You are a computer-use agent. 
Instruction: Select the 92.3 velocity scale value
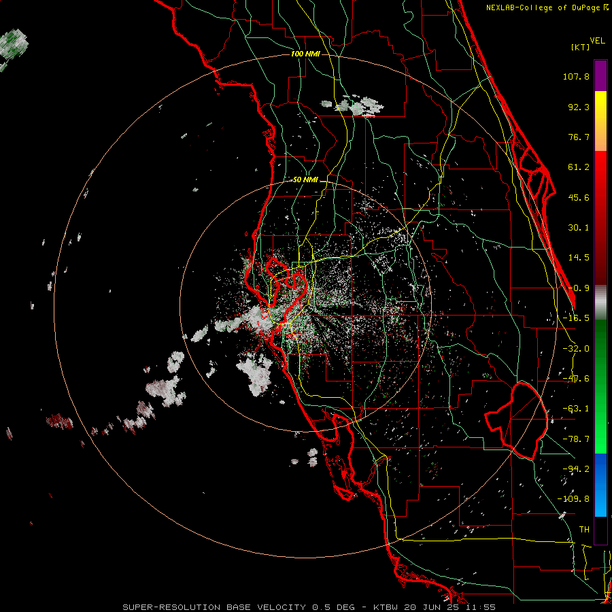point(579,107)
